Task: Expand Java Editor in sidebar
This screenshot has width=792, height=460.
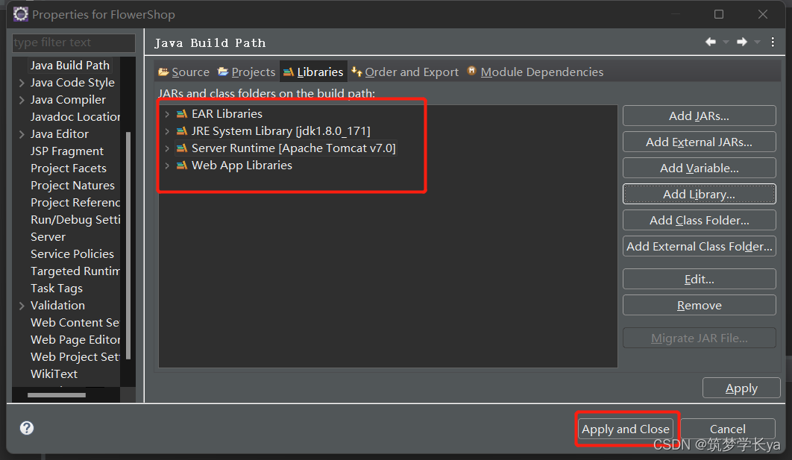Action: click(x=21, y=134)
